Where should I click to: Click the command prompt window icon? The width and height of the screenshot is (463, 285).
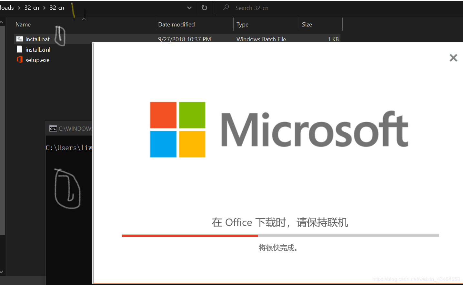coord(53,128)
